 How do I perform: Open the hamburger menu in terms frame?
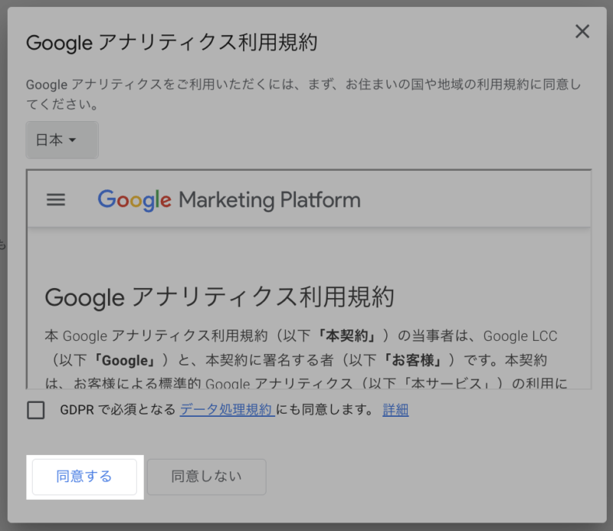click(x=56, y=200)
